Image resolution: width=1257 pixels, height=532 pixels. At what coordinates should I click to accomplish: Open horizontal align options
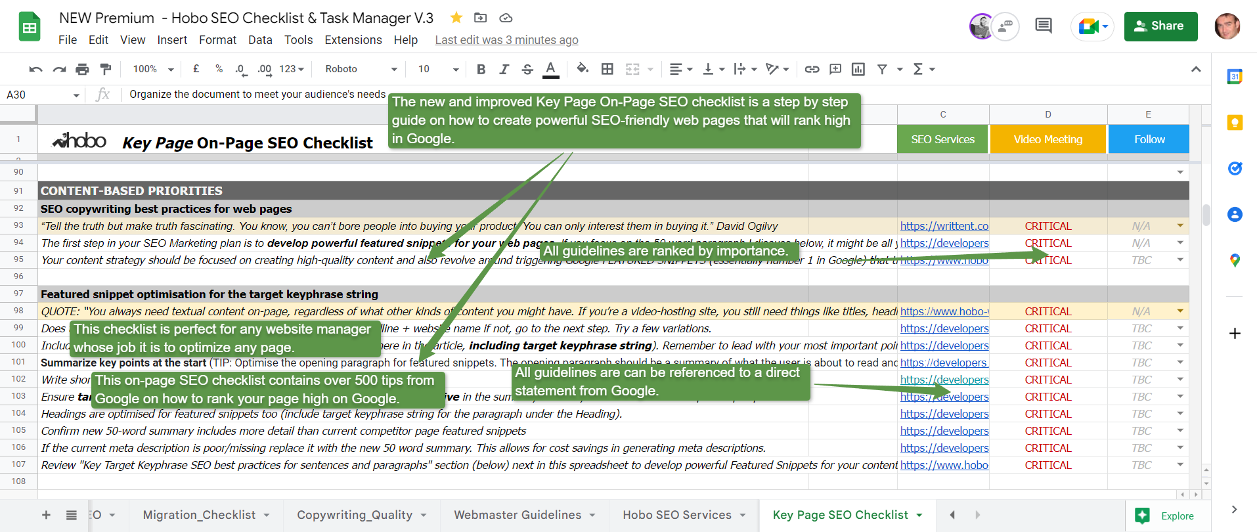[x=680, y=69]
